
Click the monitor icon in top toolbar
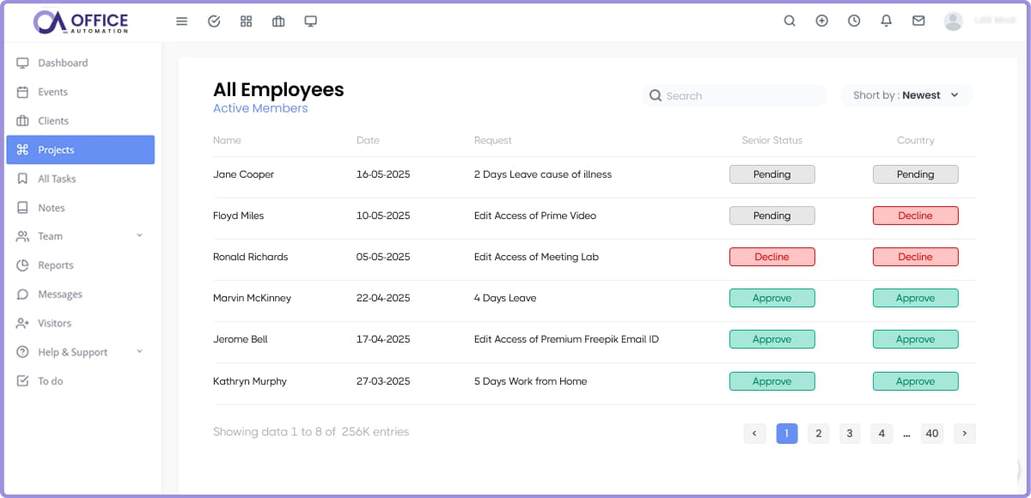pyautogui.click(x=311, y=21)
